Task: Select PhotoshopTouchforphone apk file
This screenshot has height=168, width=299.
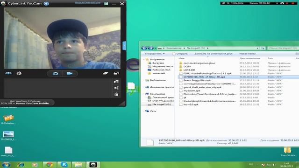Action: 210,94
